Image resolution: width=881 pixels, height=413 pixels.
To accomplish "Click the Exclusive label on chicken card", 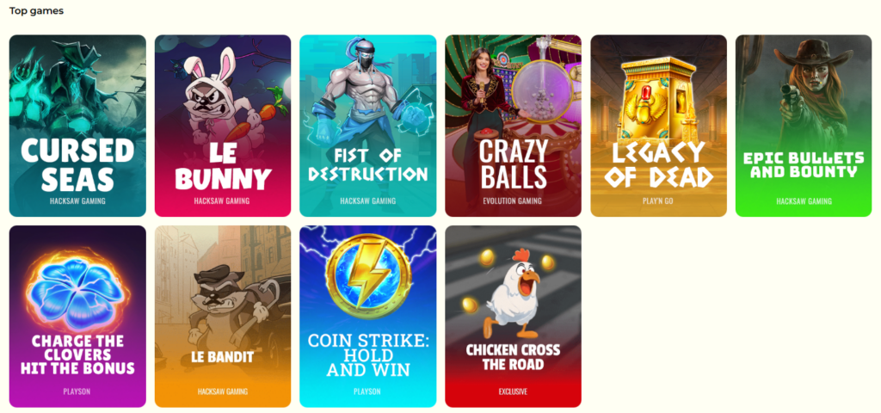I will tap(513, 391).
